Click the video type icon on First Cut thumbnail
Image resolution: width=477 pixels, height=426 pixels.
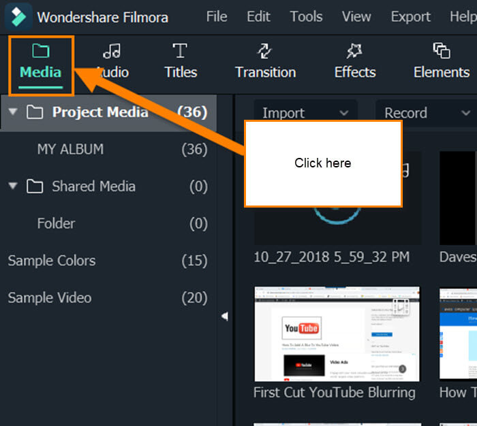tap(401, 307)
